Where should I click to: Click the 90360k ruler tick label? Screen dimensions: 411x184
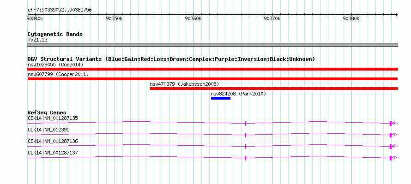(193, 18)
